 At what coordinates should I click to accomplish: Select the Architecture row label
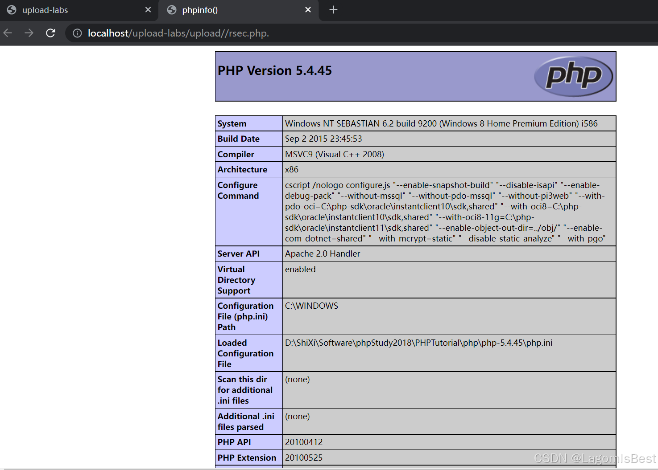coord(243,169)
